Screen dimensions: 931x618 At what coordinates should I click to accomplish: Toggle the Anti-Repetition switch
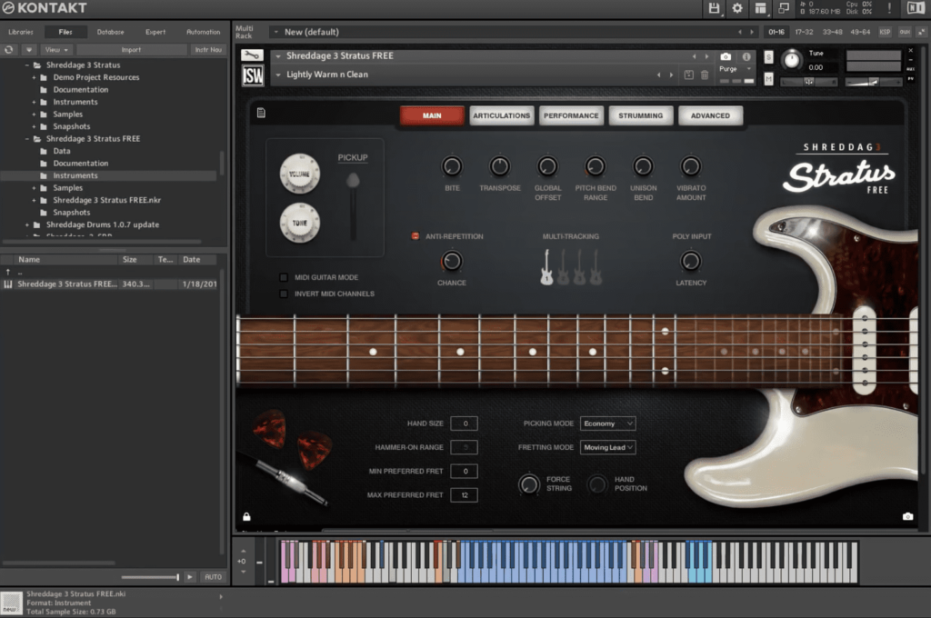[x=415, y=236]
